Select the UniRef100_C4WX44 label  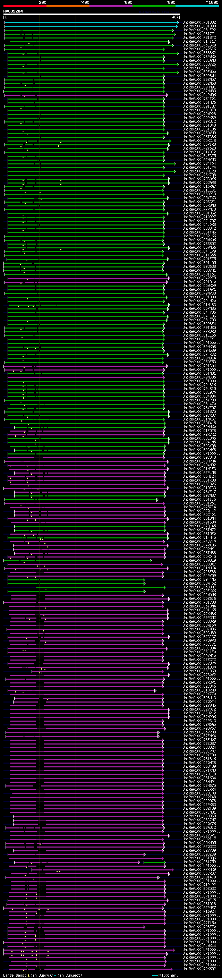(x=199, y=946)
